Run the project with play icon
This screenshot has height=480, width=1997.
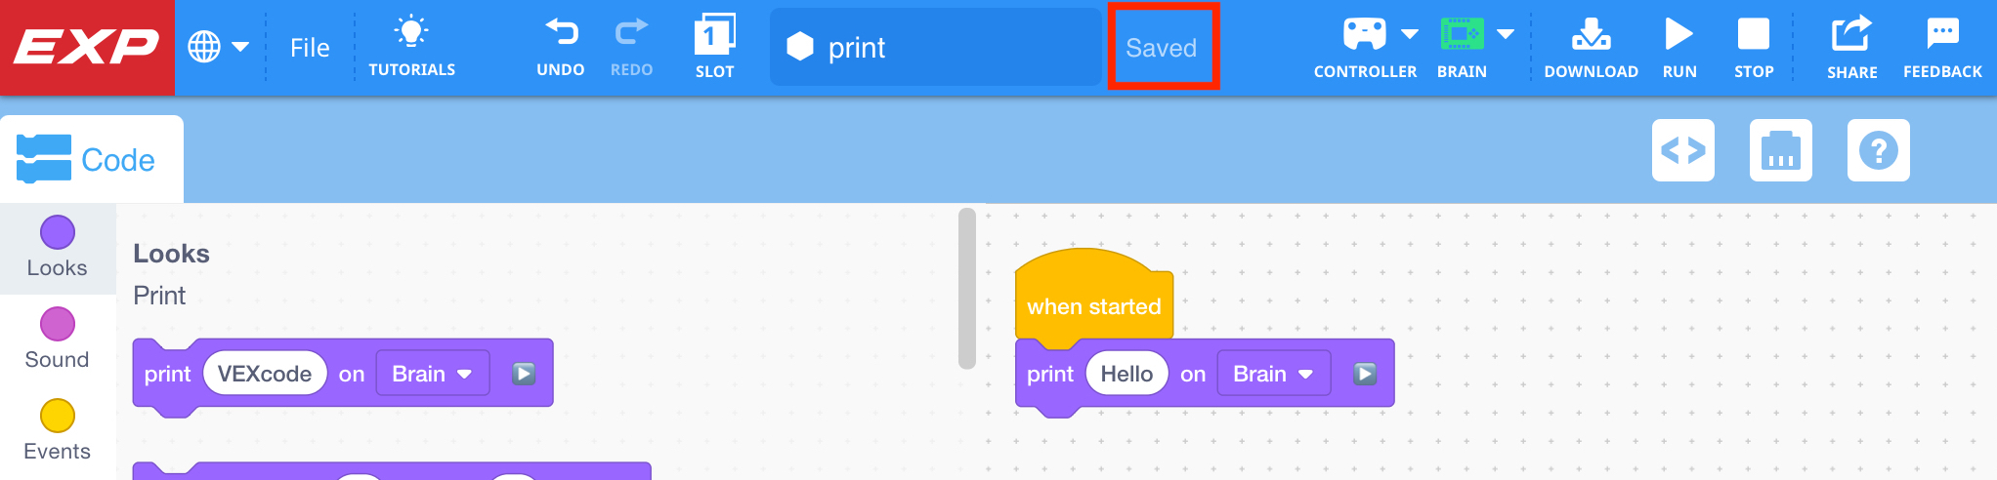point(1678,35)
